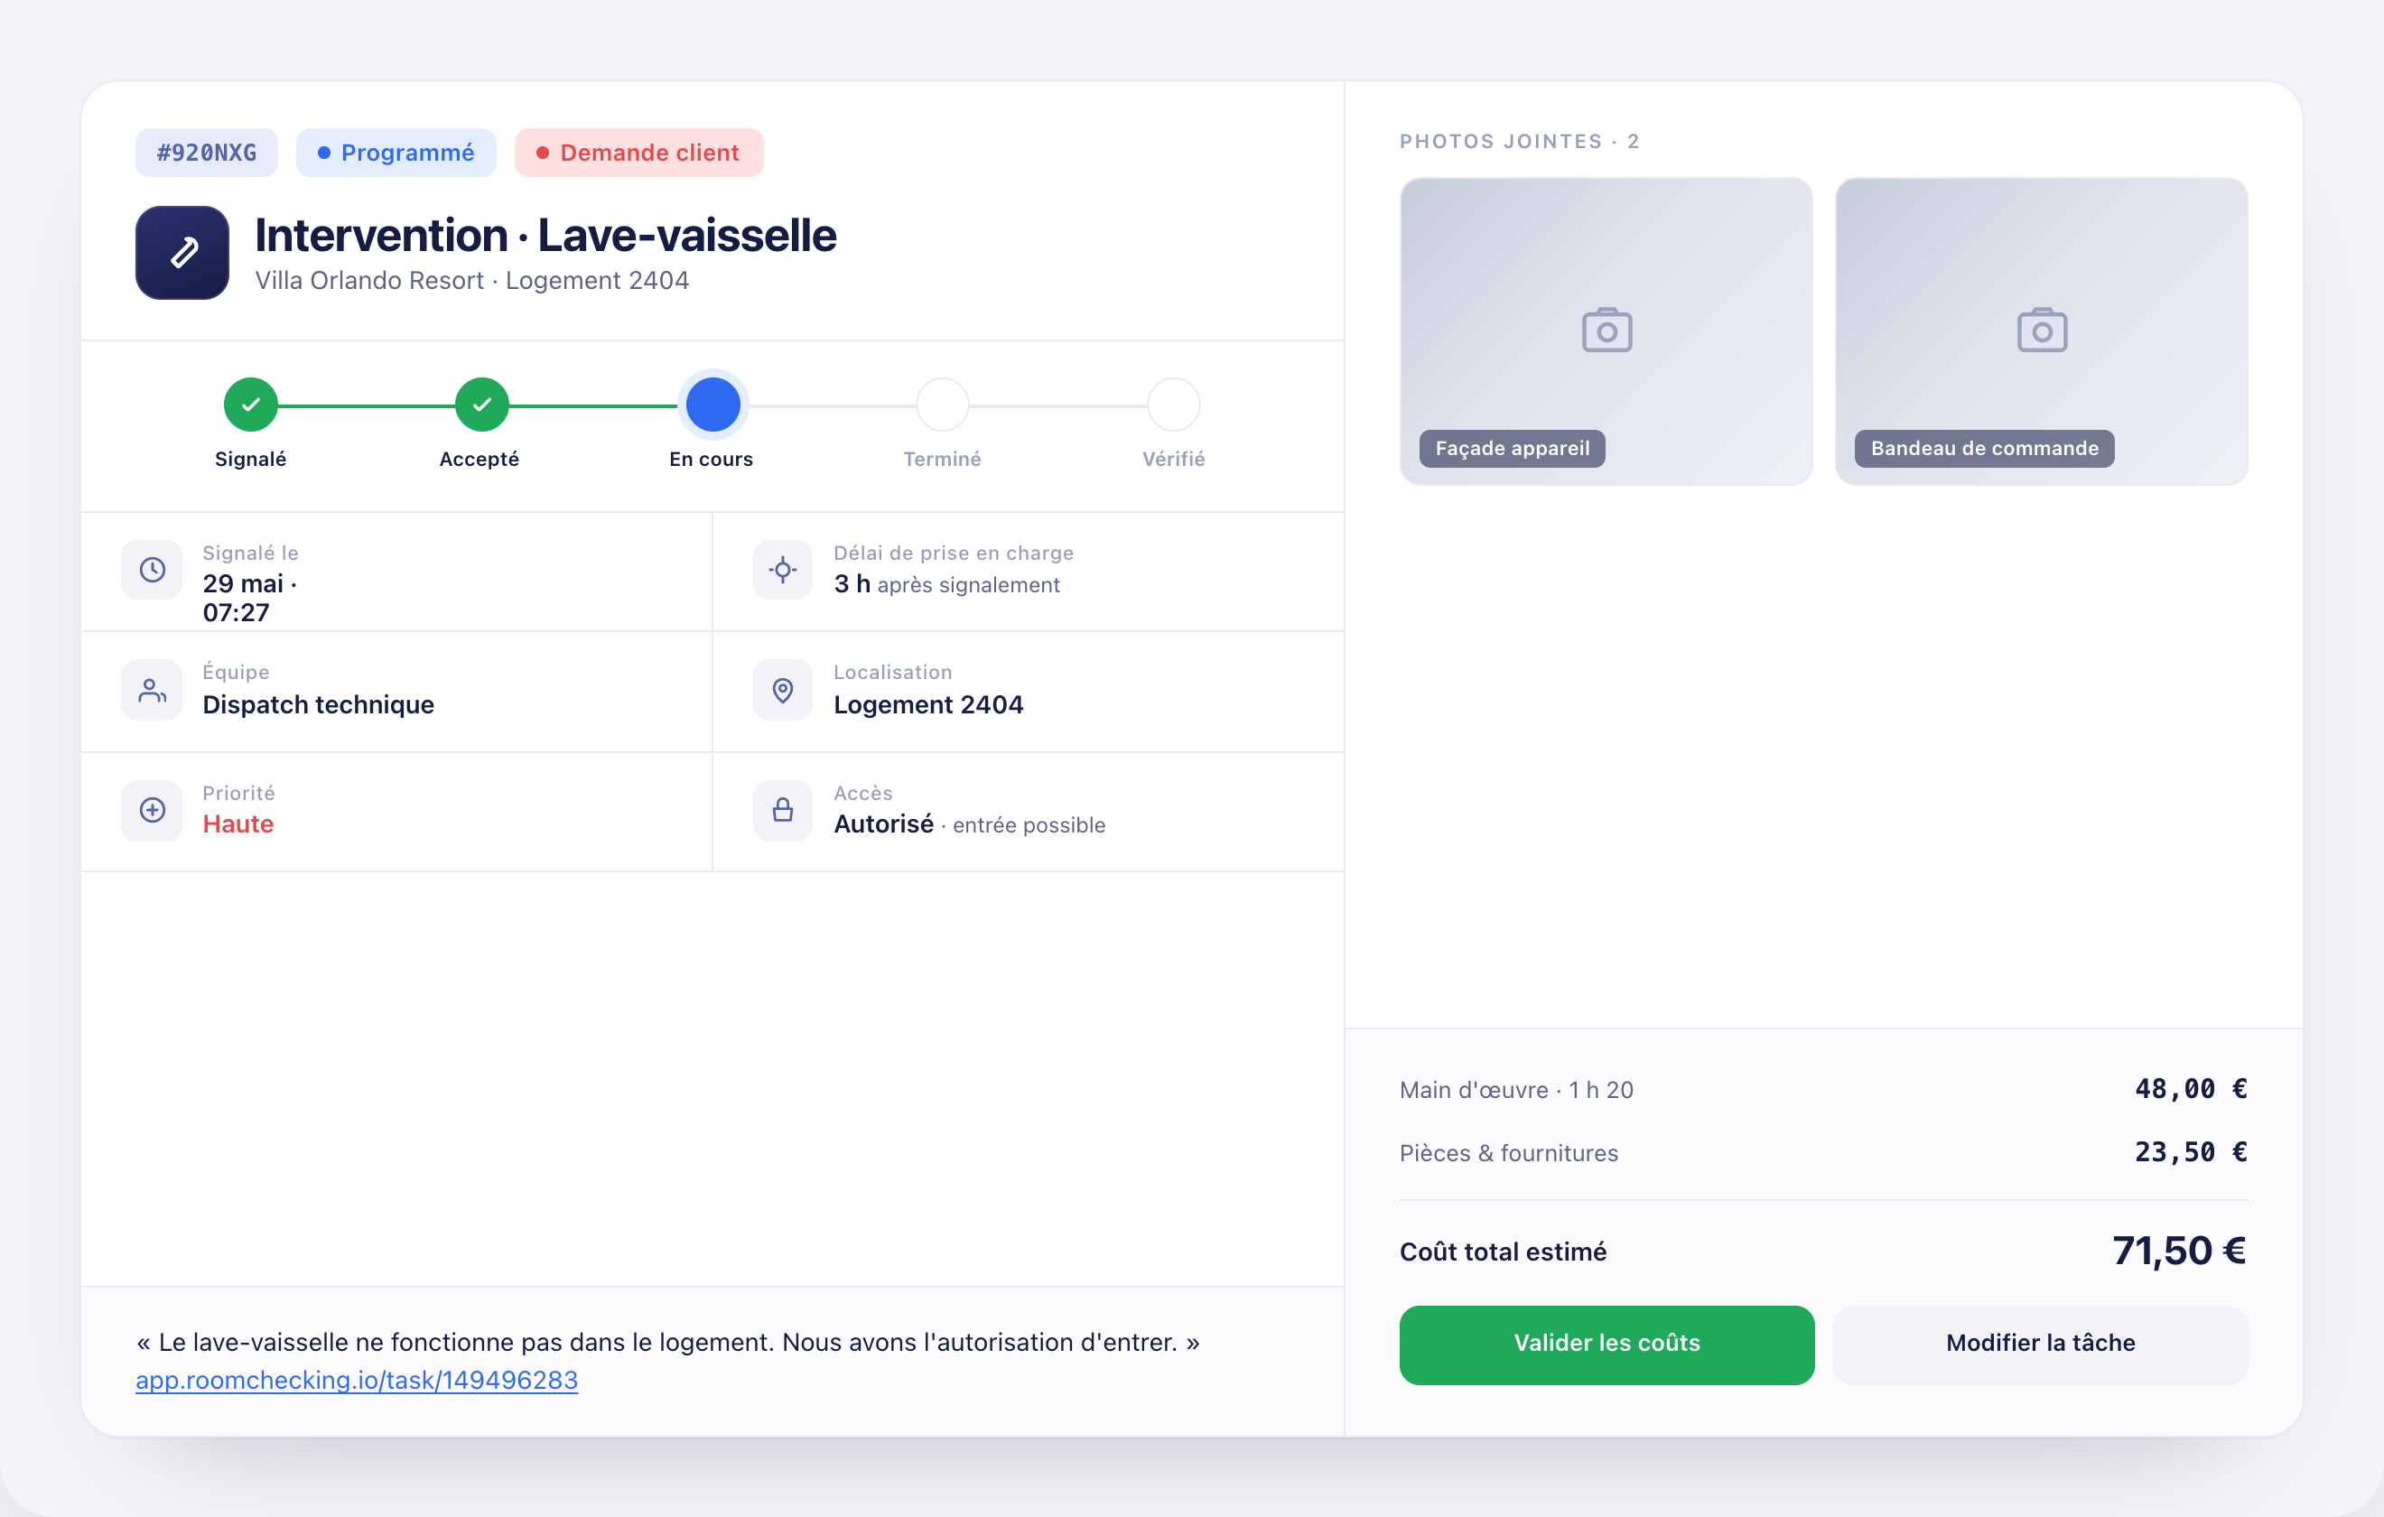2384x1517 pixels.
Task: Select the Accepté step marker
Action: pyautogui.click(x=481, y=404)
